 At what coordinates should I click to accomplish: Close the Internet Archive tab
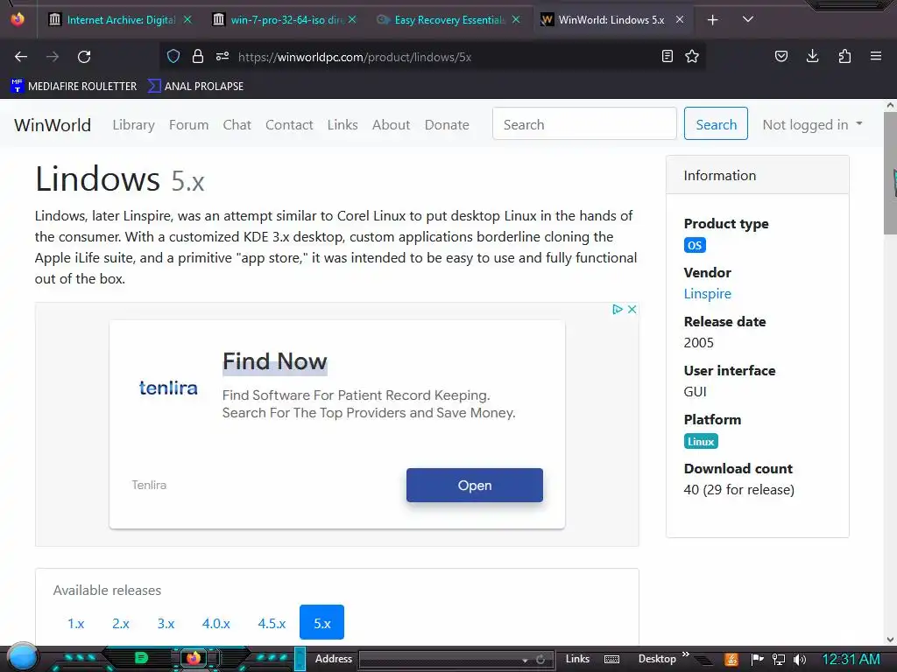pos(187,19)
